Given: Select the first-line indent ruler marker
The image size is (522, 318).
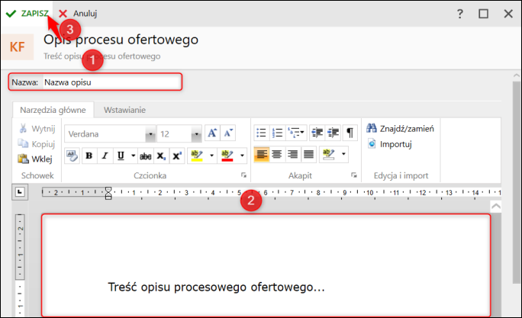Looking at the screenshot, I should tap(108, 190).
